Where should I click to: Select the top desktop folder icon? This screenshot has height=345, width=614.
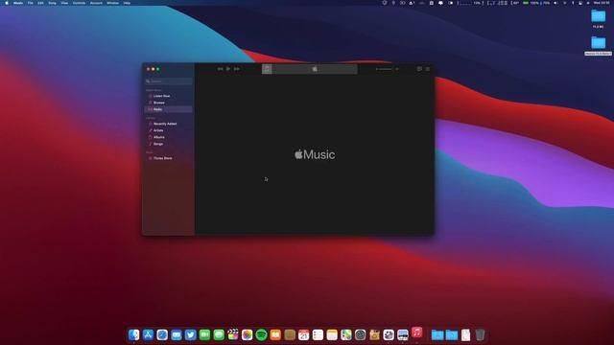pos(598,16)
